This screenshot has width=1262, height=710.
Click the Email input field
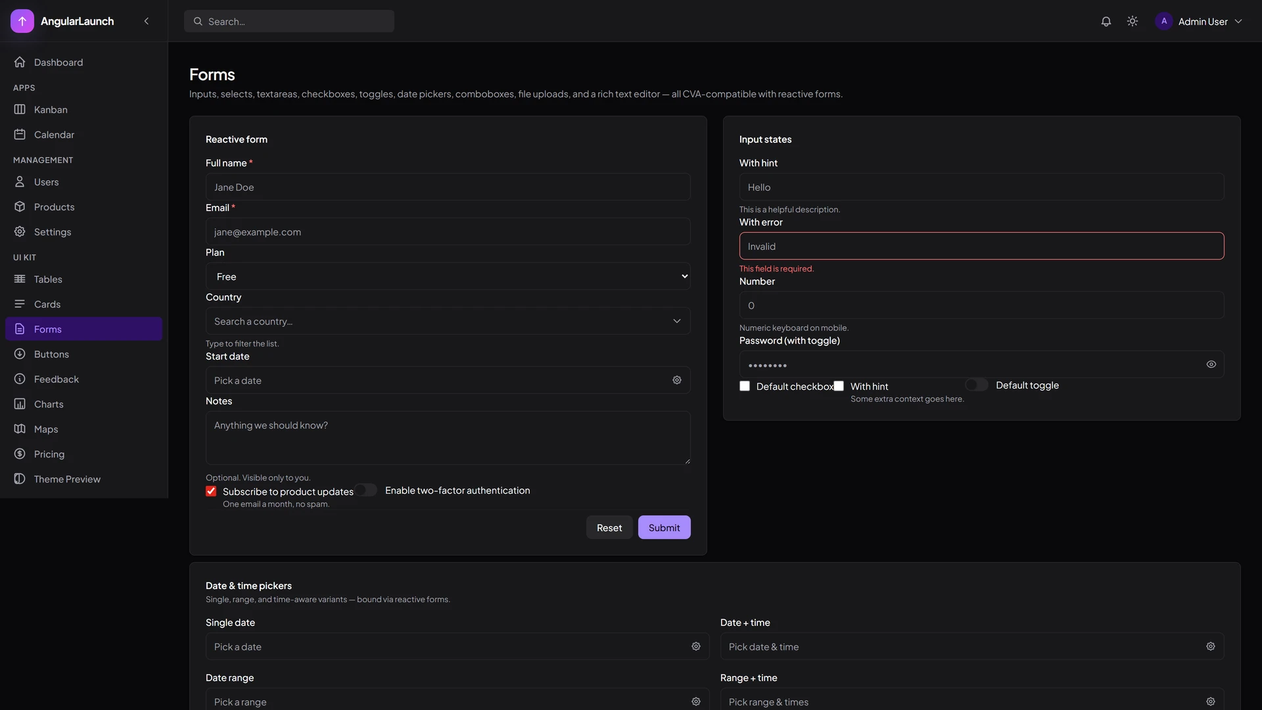(448, 231)
